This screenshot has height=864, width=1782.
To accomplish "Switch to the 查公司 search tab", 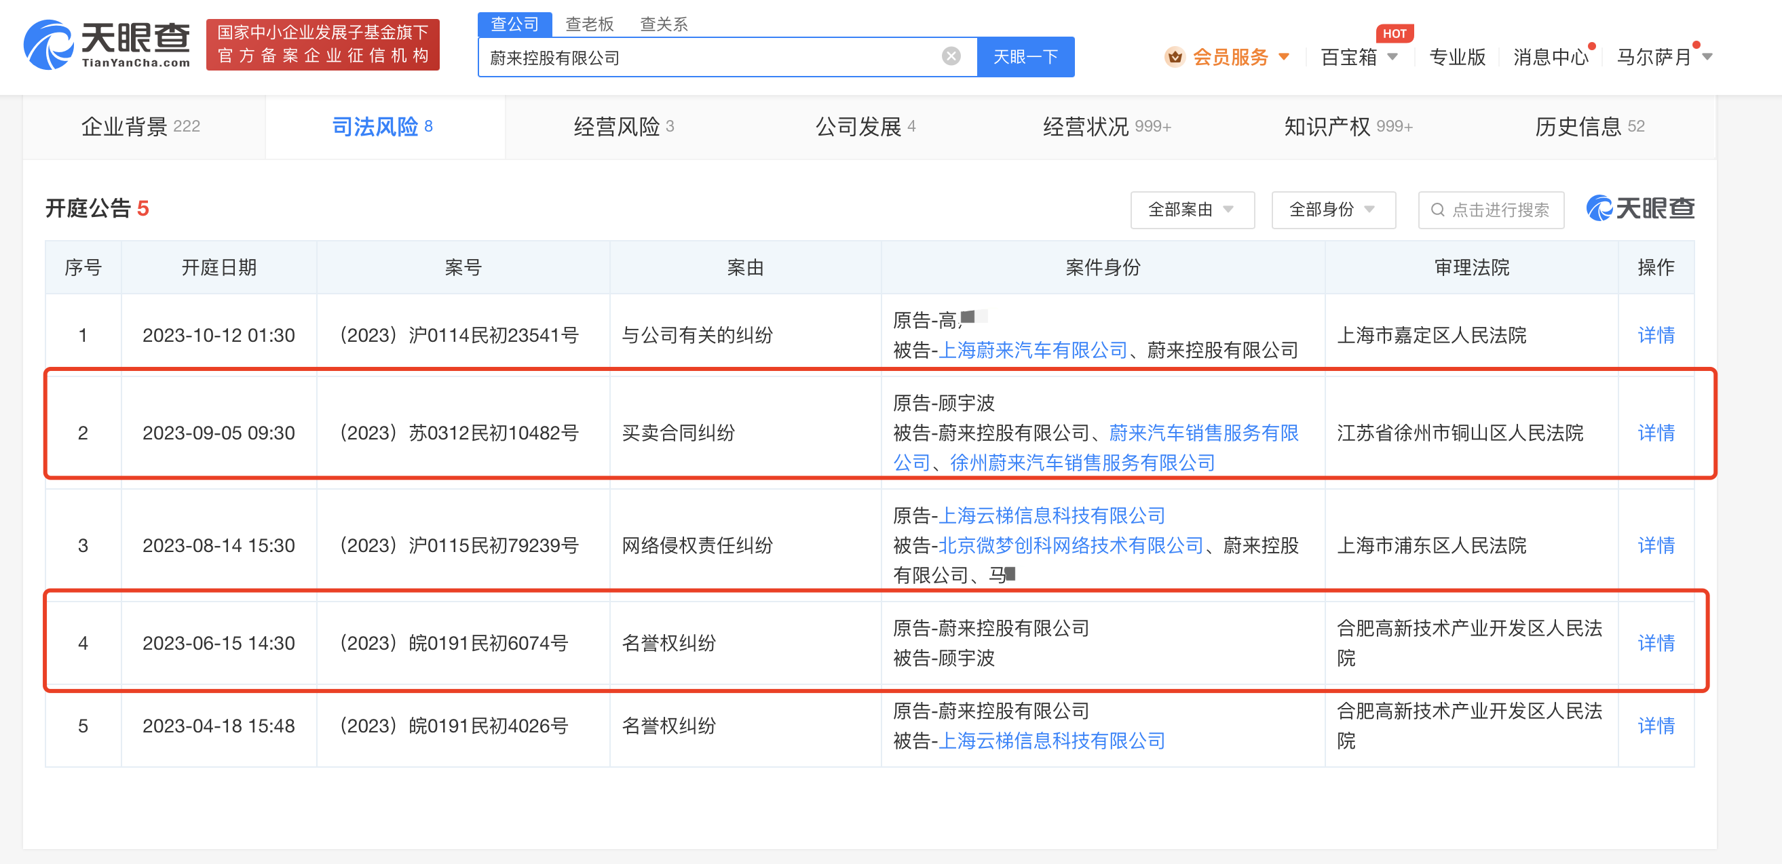I will 514,24.
